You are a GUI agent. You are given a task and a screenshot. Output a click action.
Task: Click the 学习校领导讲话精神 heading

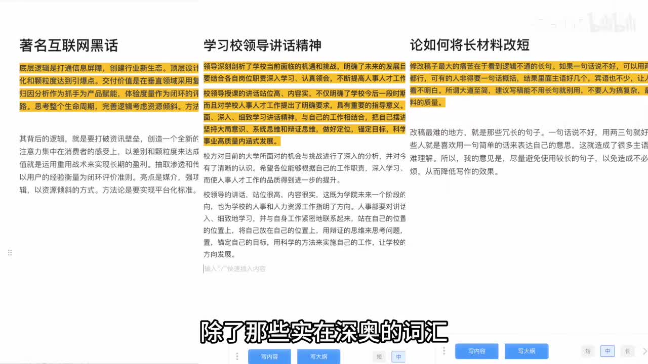(x=262, y=45)
